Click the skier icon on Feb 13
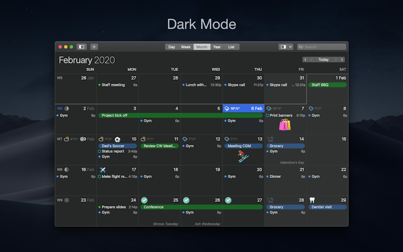The height and width of the screenshot is (252, 403). (x=243, y=156)
